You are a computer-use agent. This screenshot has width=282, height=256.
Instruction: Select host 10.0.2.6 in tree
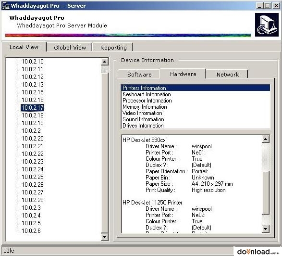click(x=31, y=231)
